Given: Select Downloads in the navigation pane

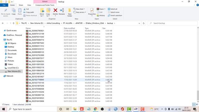Looking at the screenshot, I should point(12,54).
